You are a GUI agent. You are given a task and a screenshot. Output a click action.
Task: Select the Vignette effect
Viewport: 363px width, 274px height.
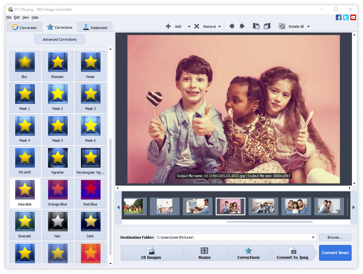[58, 161]
